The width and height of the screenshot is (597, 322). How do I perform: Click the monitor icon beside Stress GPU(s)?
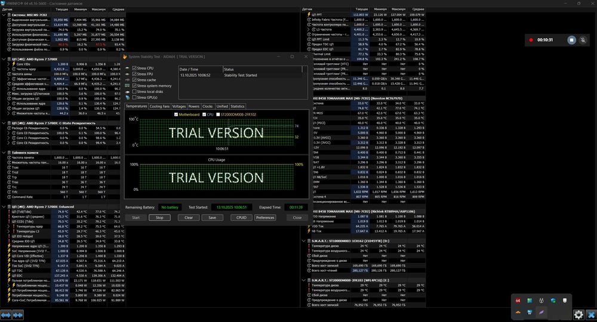point(128,97)
